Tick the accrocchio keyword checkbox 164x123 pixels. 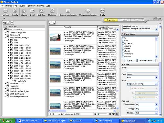[x=123, y=43]
